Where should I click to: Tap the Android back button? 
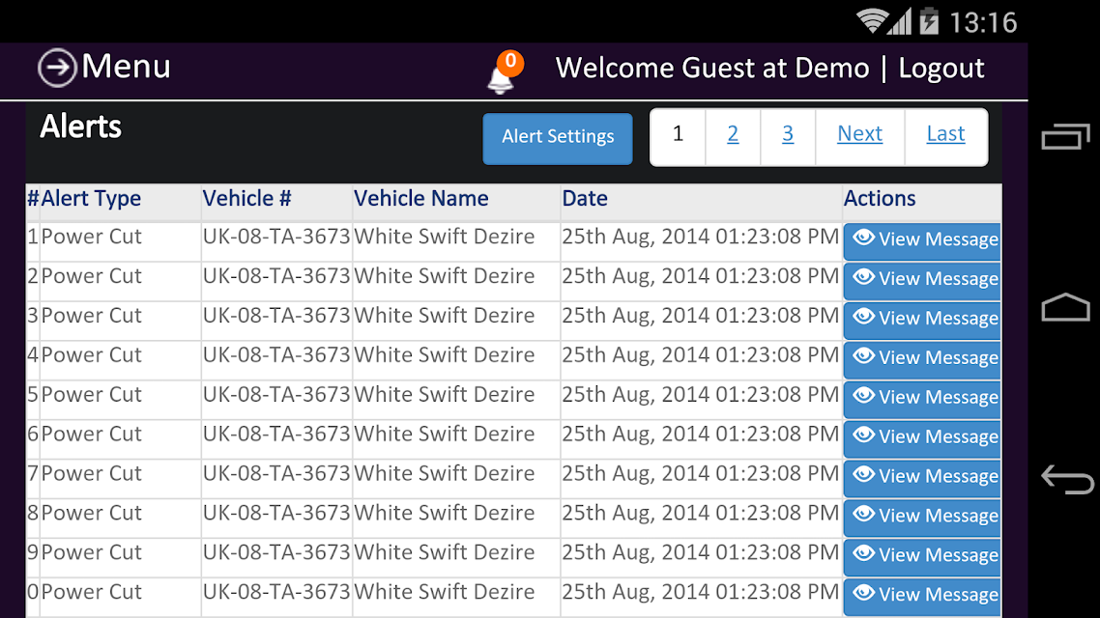pyautogui.click(x=1067, y=480)
